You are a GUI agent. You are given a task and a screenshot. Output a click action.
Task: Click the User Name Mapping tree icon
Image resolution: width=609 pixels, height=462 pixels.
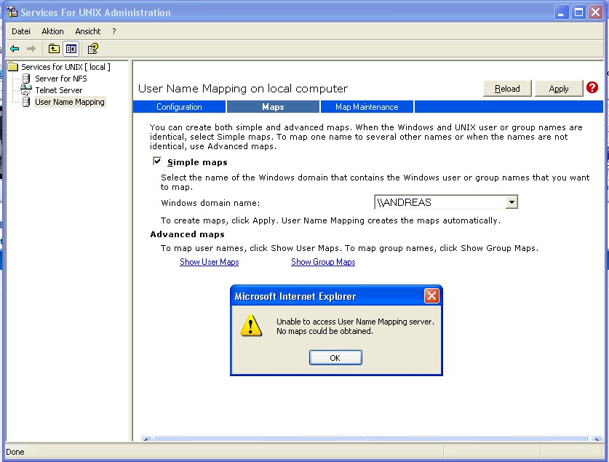pos(26,102)
